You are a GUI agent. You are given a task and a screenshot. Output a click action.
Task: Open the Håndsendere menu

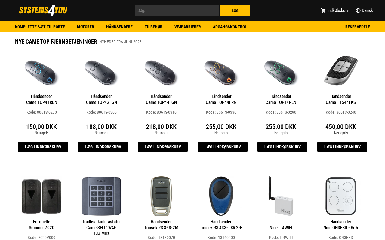click(x=119, y=27)
